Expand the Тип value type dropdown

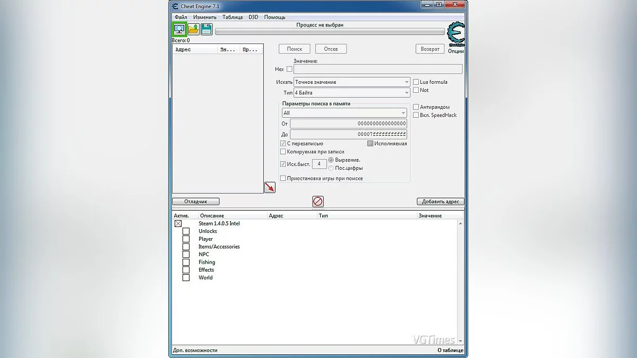tap(352, 93)
